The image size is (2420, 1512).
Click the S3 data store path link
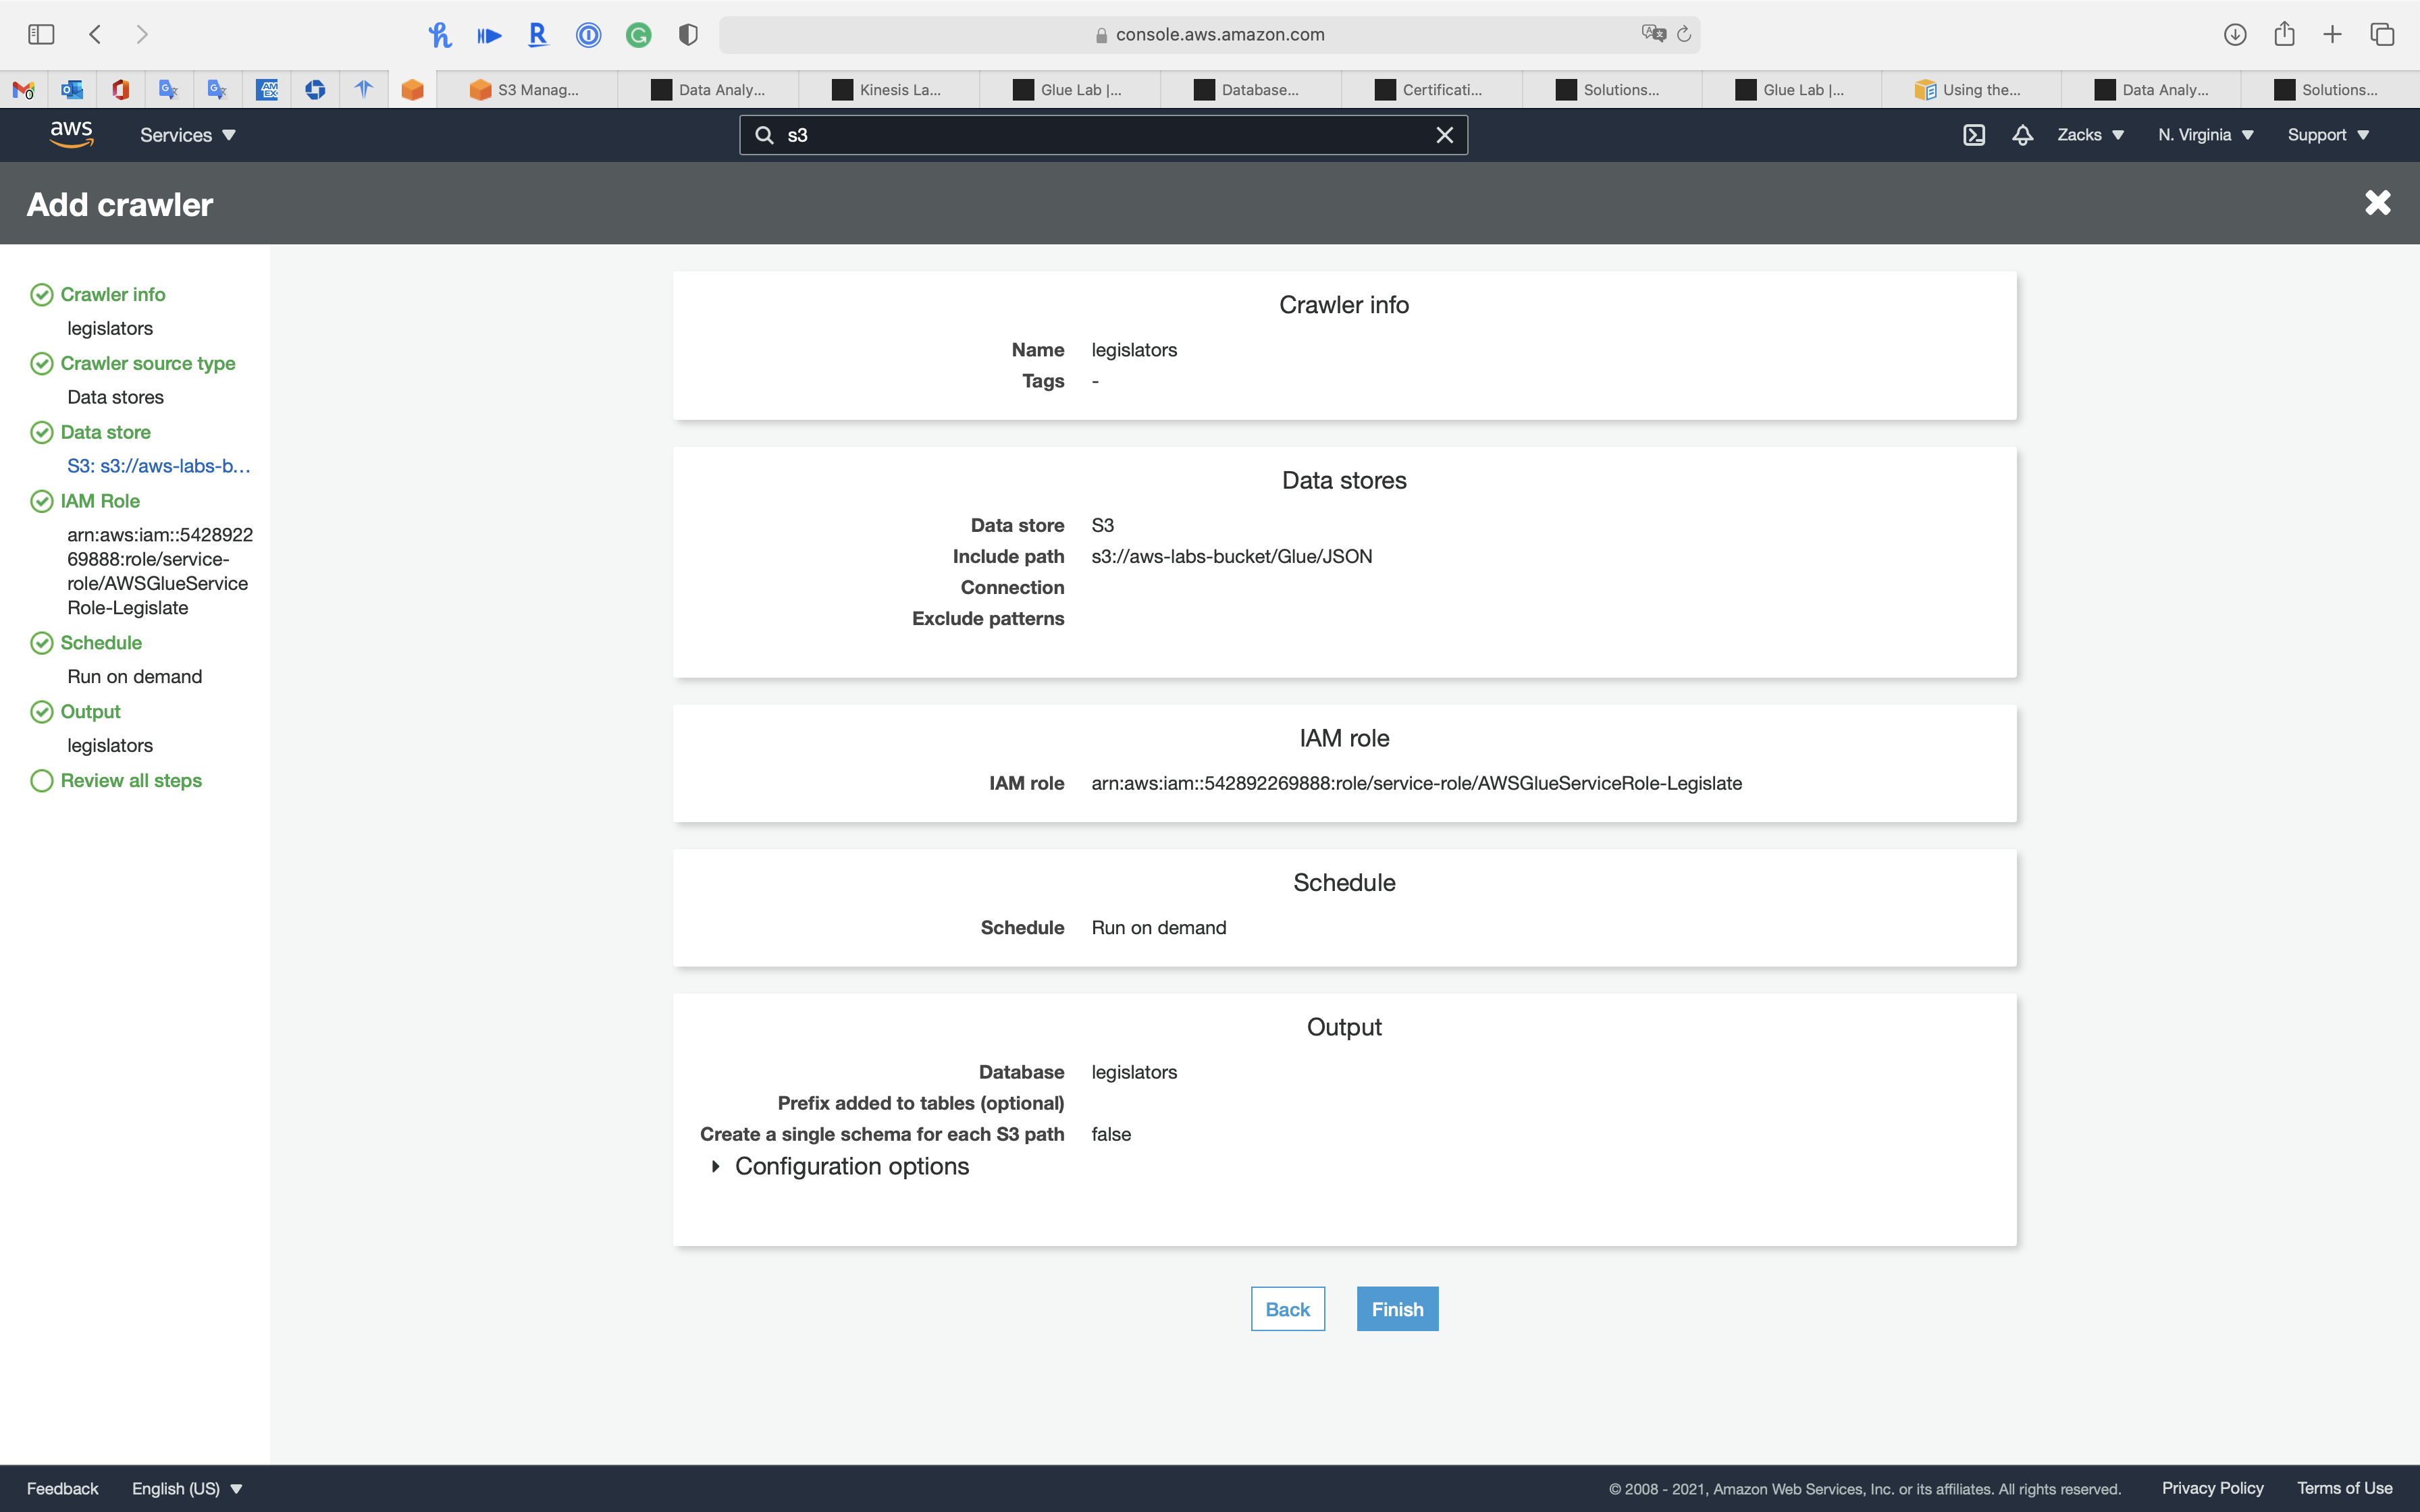(x=158, y=466)
